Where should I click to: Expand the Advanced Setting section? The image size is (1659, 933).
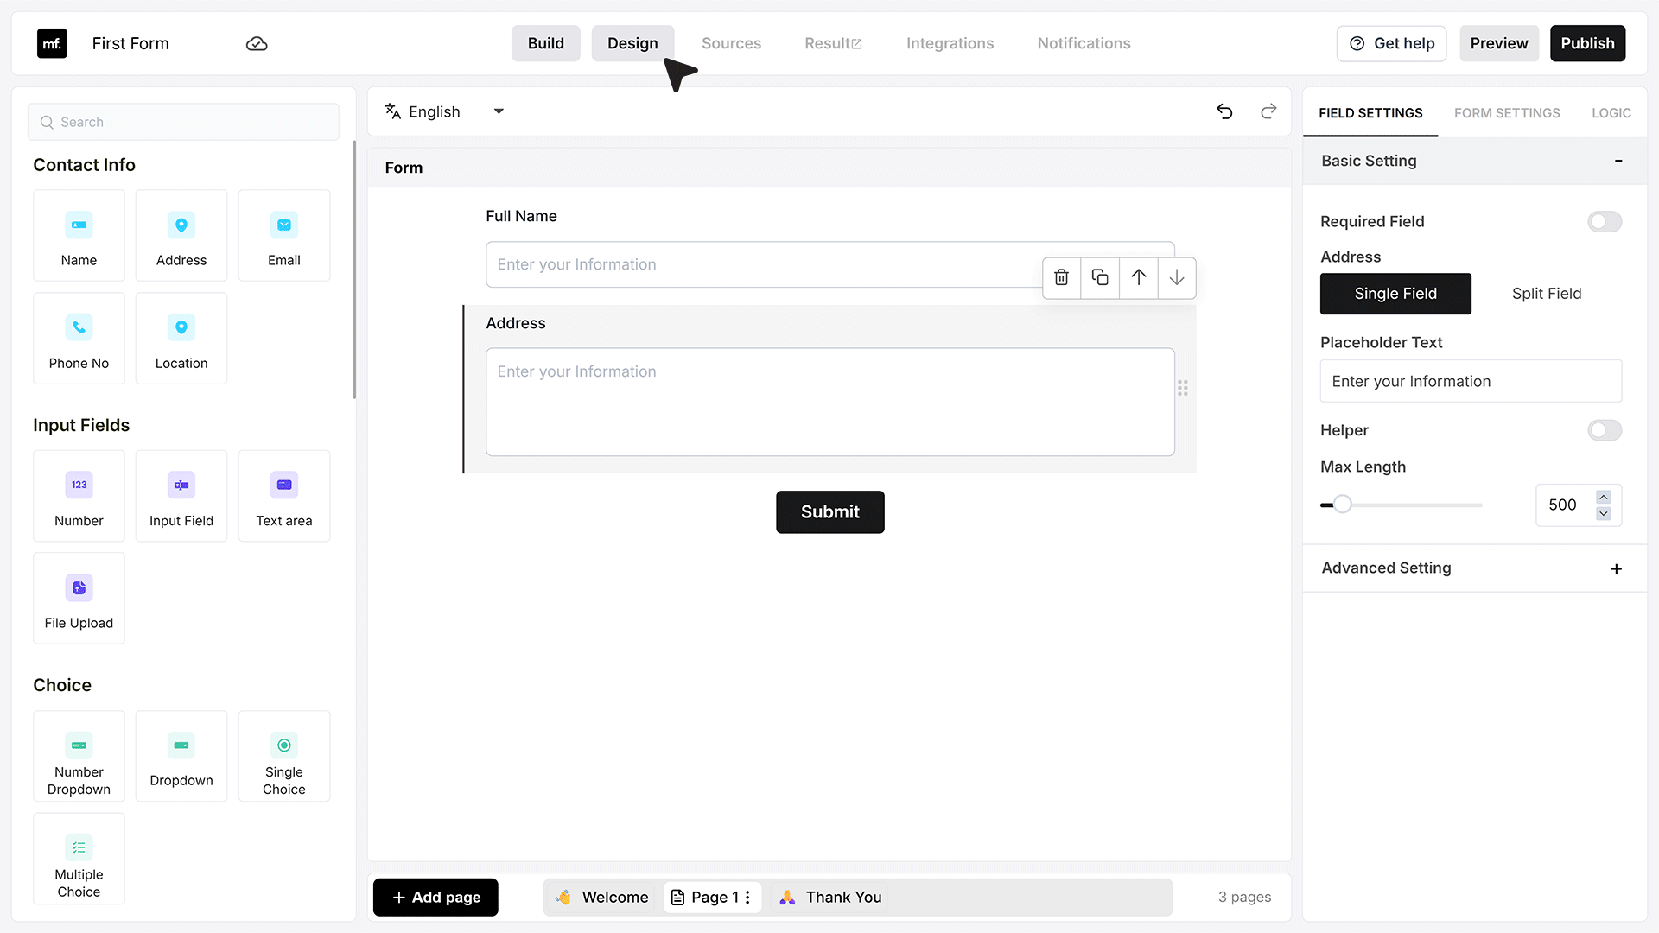(x=1617, y=568)
